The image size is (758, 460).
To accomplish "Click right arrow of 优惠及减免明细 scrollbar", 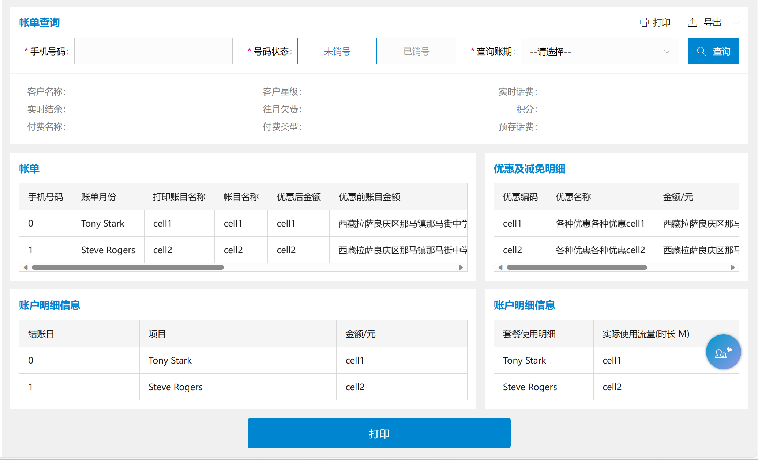I will [733, 267].
